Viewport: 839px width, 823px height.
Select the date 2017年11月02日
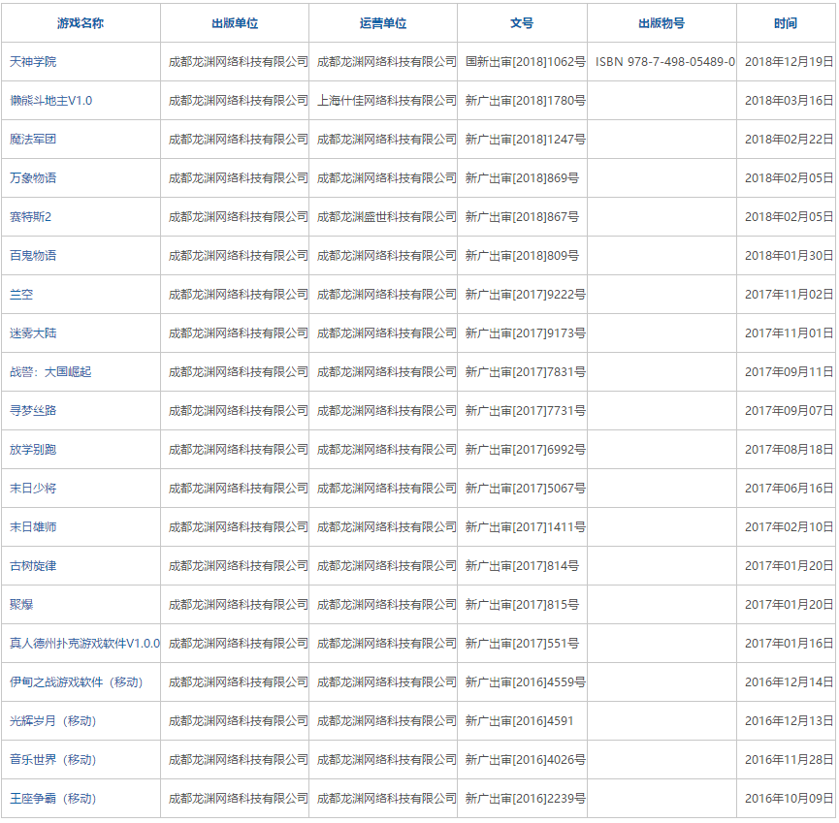pyautogui.click(x=790, y=295)
